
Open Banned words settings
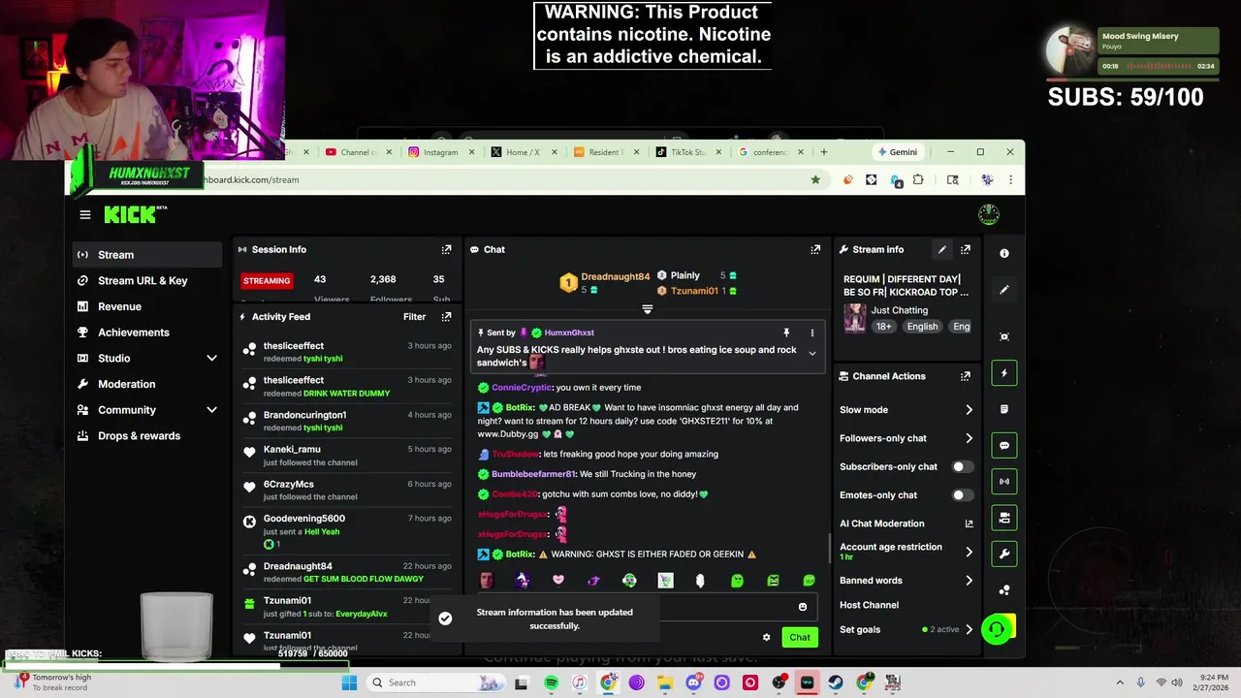[906, 581]
